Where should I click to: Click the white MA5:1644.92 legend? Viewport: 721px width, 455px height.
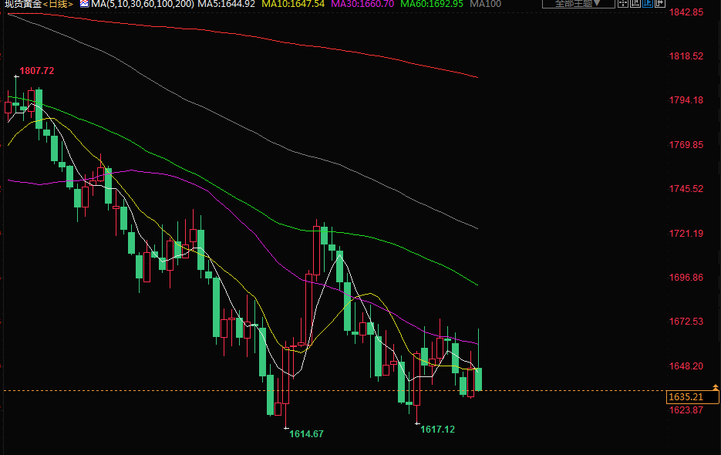(x=227, y=4)
